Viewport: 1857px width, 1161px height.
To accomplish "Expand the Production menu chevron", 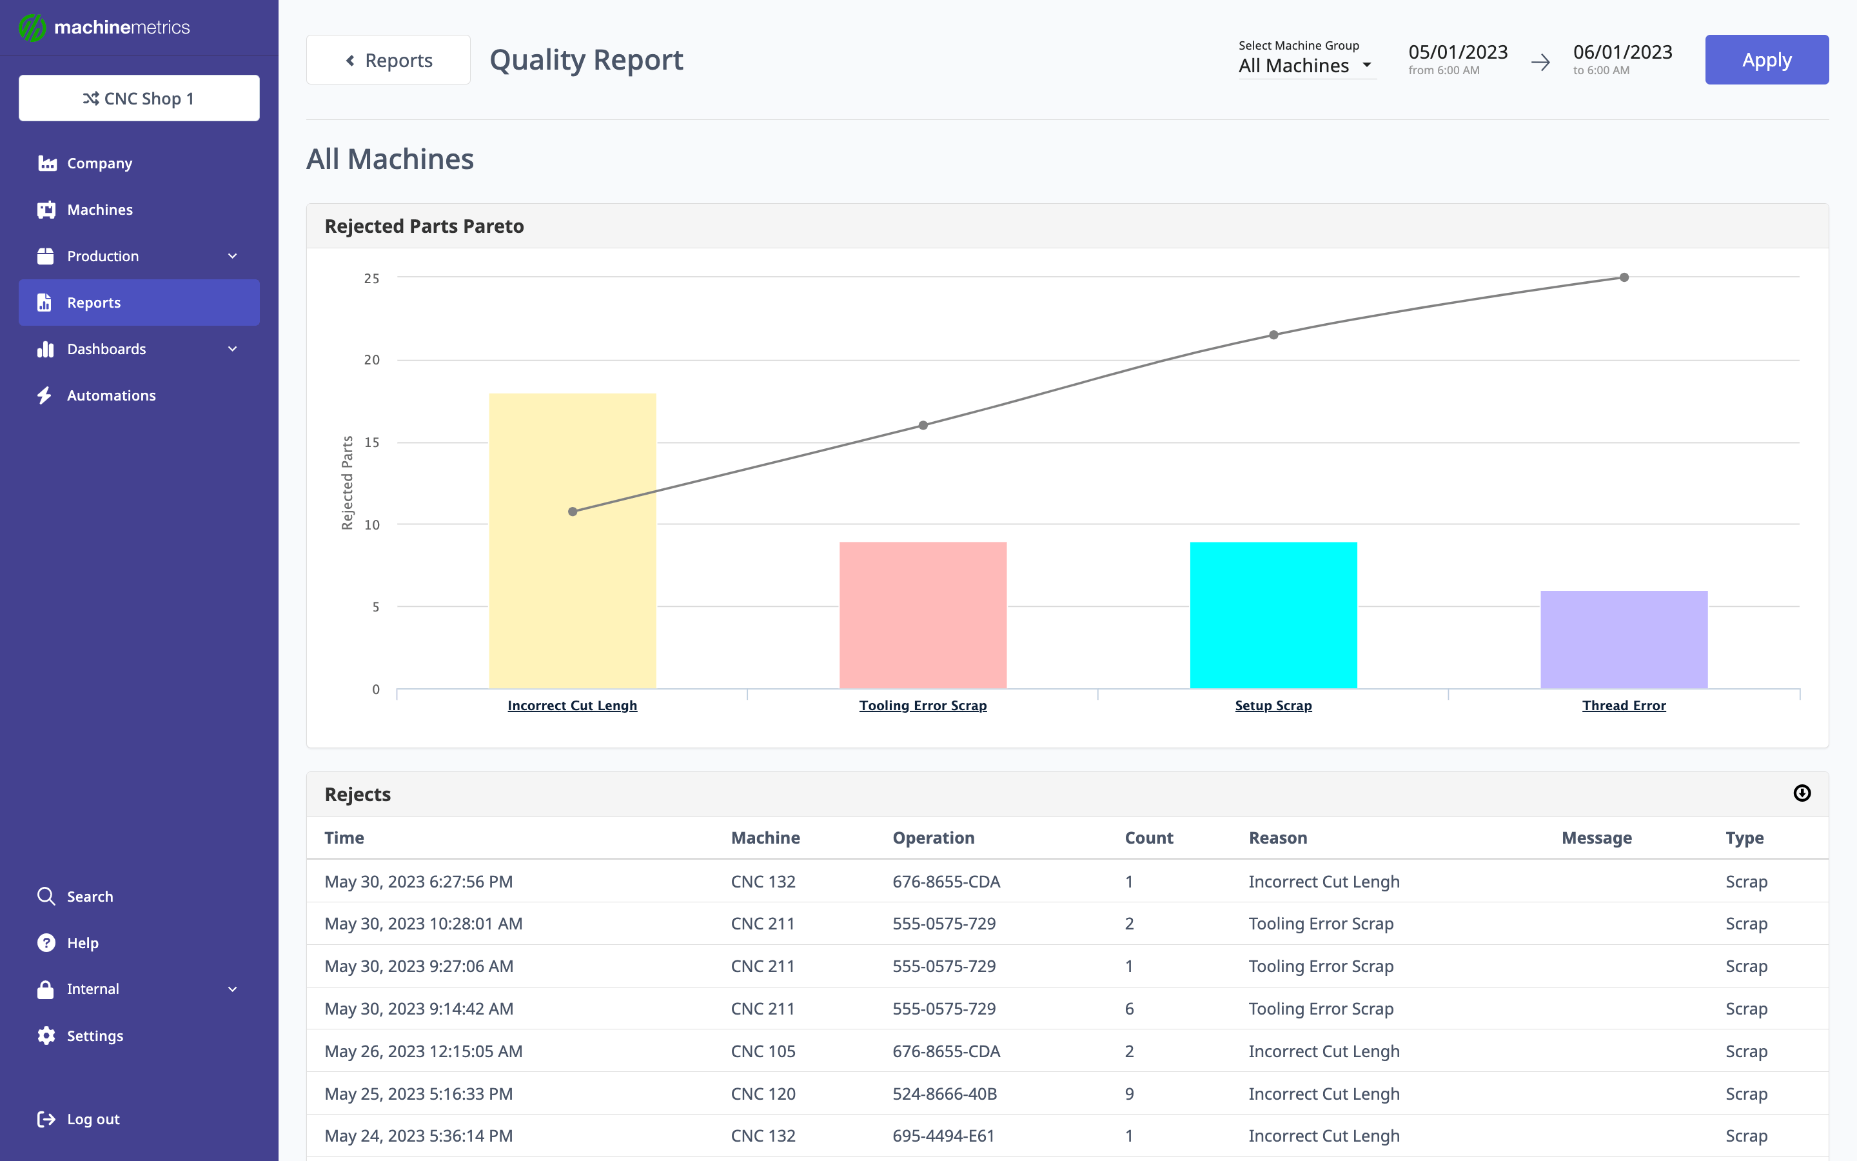I will [233, 257].
